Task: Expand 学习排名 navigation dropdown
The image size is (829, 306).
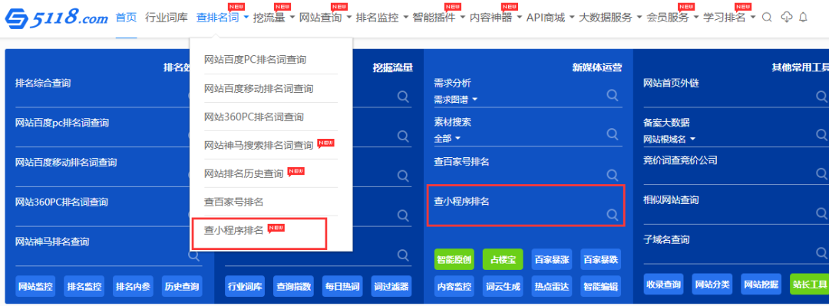Action: [730, 18]
